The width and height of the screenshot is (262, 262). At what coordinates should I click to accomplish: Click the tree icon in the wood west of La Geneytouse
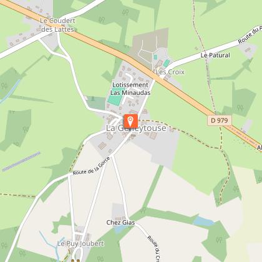(x=26, y=129)
